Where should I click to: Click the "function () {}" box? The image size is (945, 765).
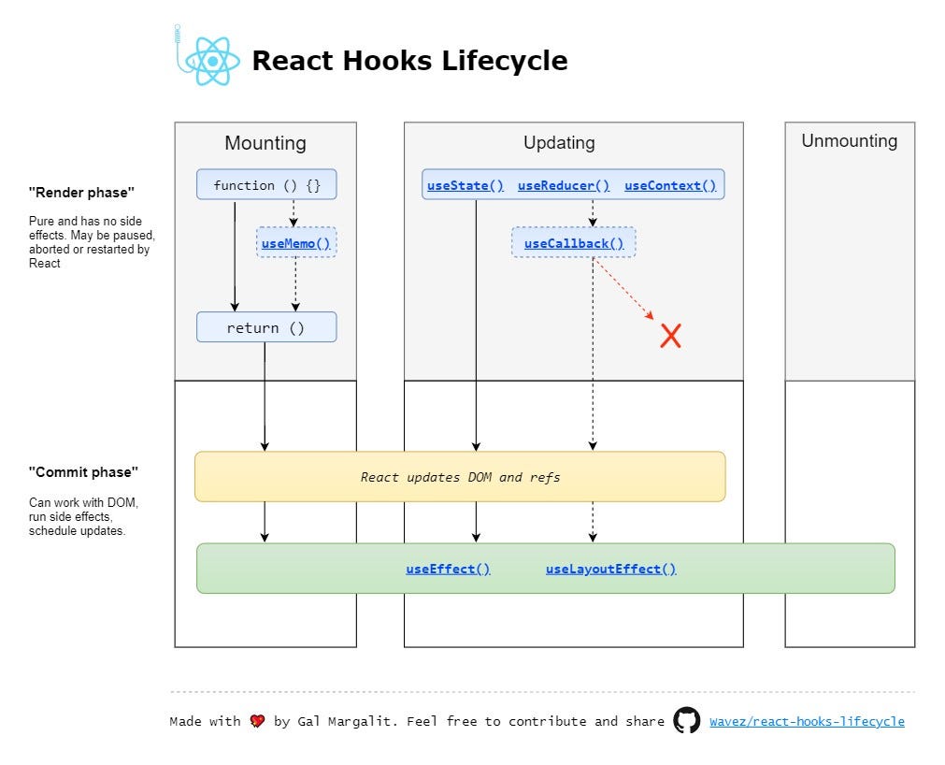(266, 184)
